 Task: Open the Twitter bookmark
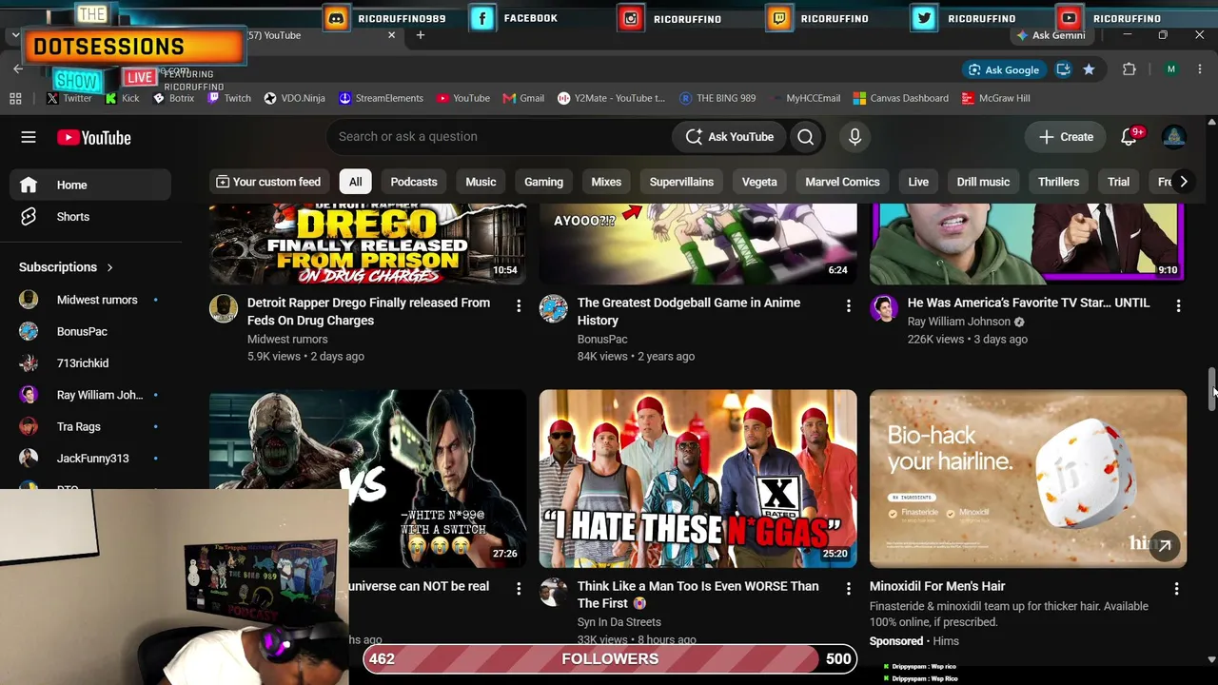(69, 98)
